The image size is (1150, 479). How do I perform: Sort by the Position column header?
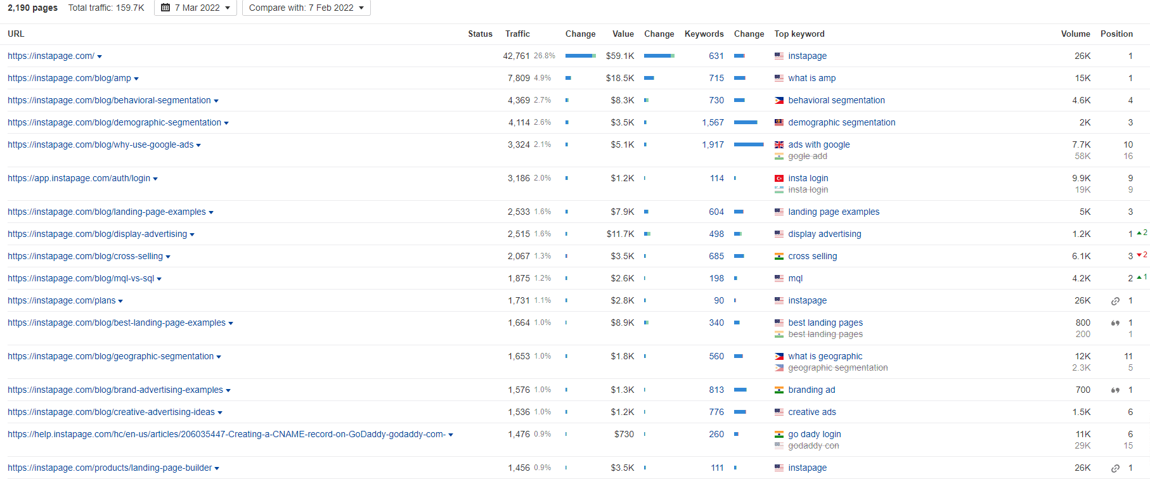point(1116,34)
